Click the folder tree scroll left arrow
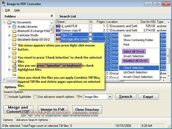The width and height of the screenshot is (172, 129). tap(4, 80)
